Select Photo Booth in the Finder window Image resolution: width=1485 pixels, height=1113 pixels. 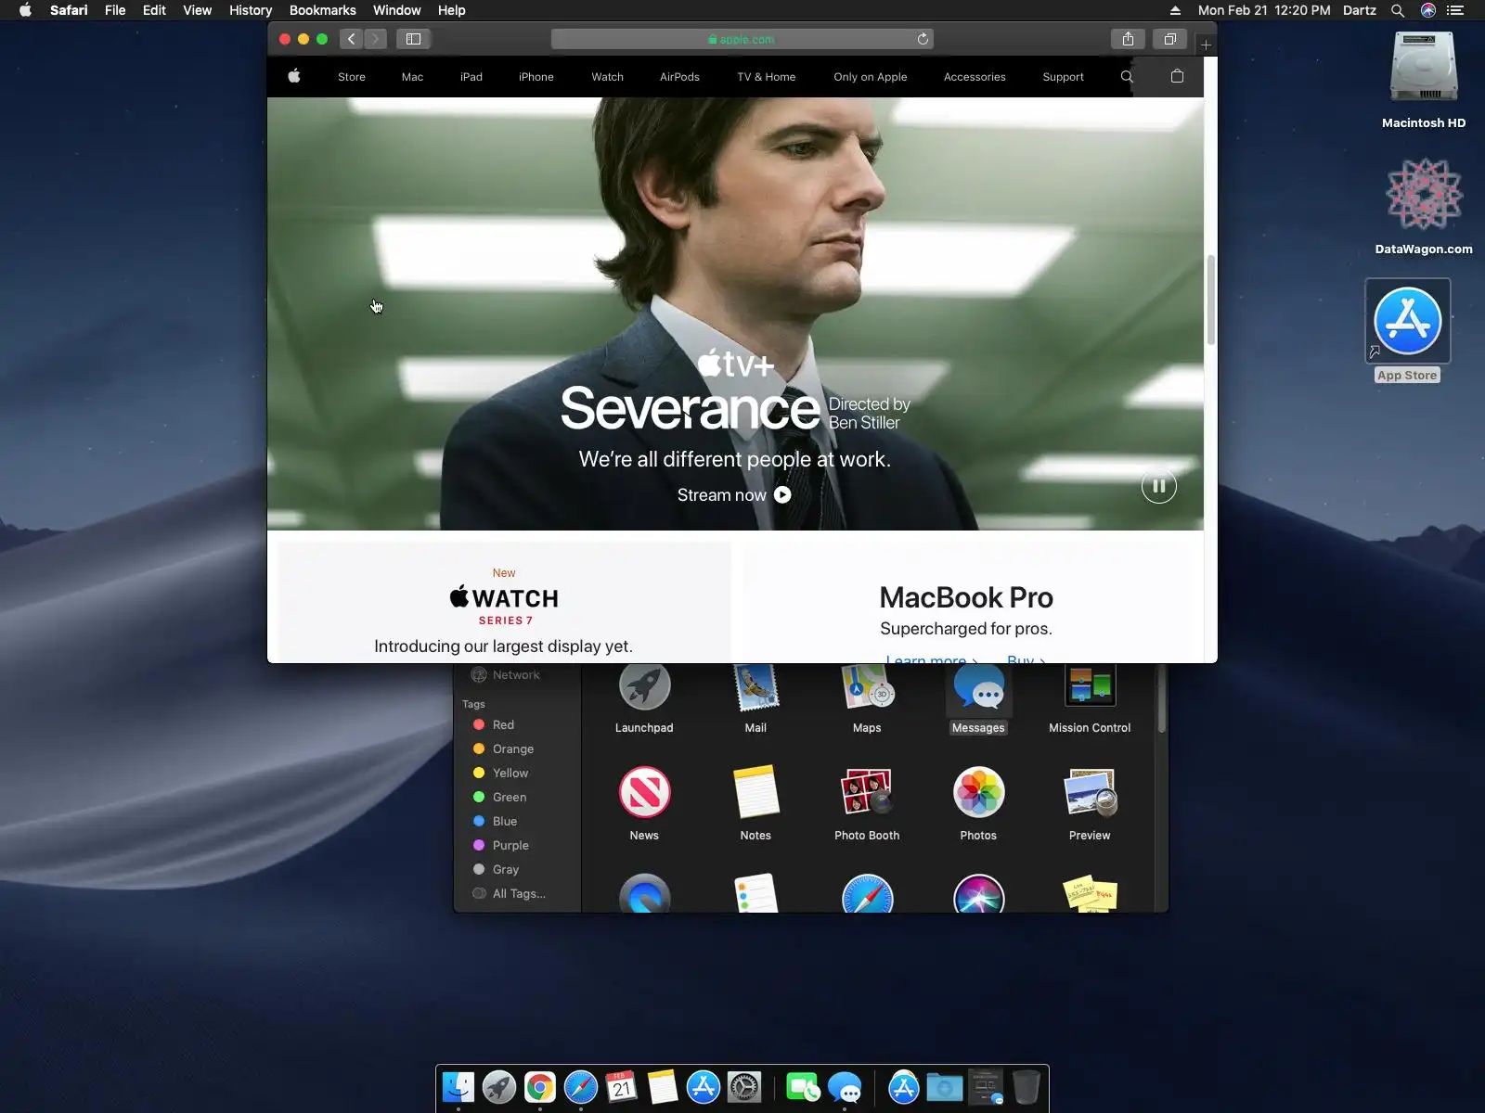[x=867, y=803]
